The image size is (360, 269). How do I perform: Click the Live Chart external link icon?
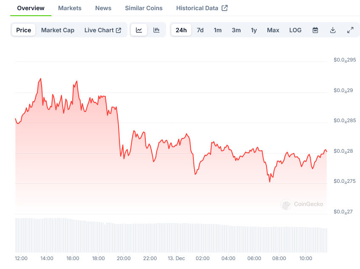point(119,30)
